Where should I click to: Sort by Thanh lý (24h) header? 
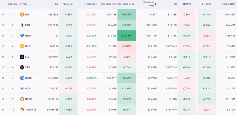[228, 4]
